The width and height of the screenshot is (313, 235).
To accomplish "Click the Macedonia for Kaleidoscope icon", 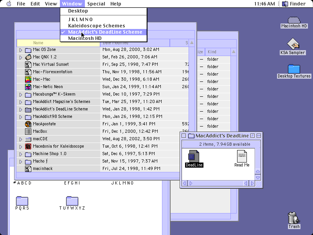I will coord(28,146).
